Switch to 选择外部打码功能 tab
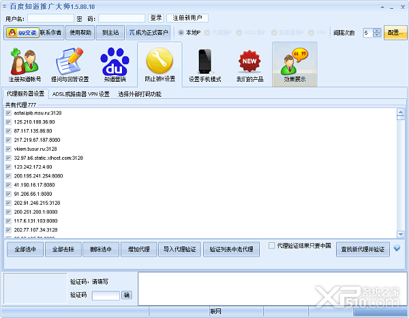 tap(140, 94)
